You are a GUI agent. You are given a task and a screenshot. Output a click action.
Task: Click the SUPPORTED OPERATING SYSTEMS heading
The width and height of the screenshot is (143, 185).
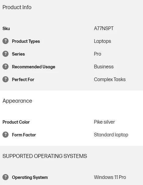click(x=45, y=156)
